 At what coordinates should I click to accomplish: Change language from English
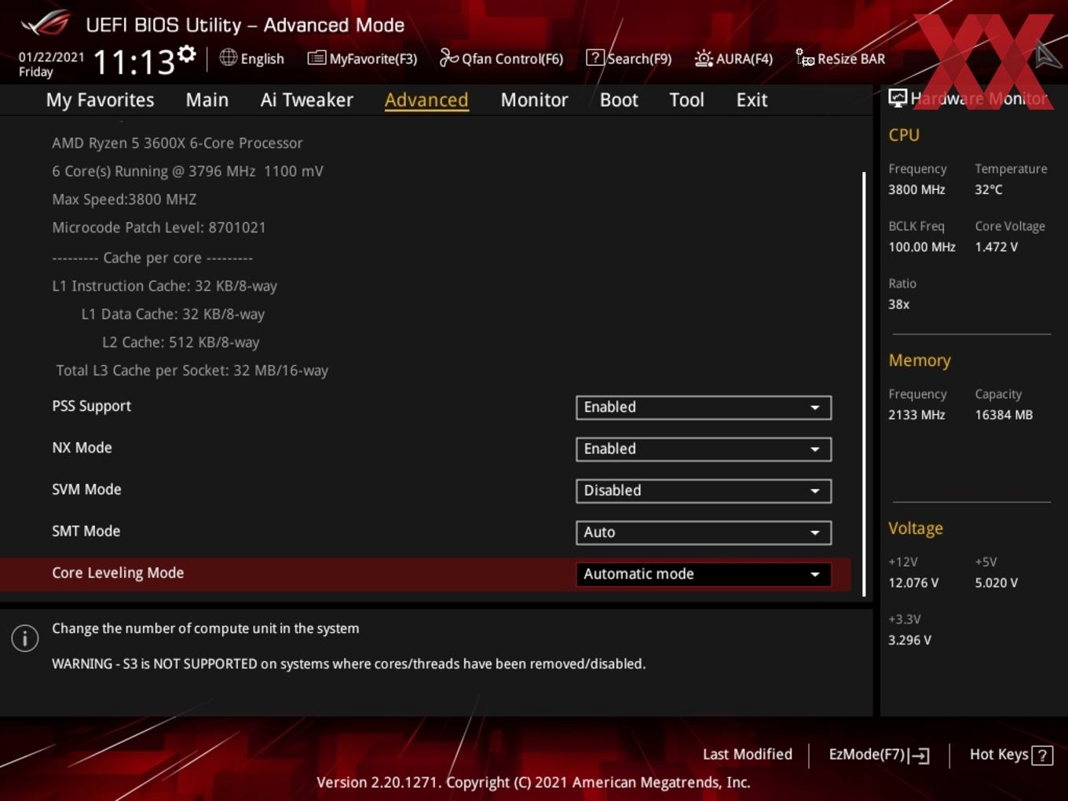coord(262,59)
